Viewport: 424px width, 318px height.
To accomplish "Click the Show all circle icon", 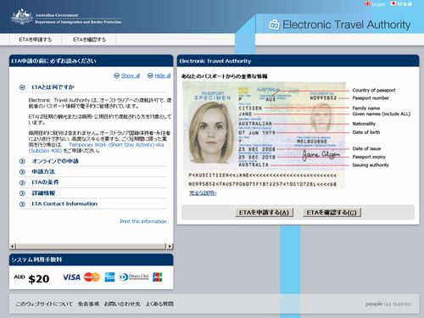I will tap(116, 75).
